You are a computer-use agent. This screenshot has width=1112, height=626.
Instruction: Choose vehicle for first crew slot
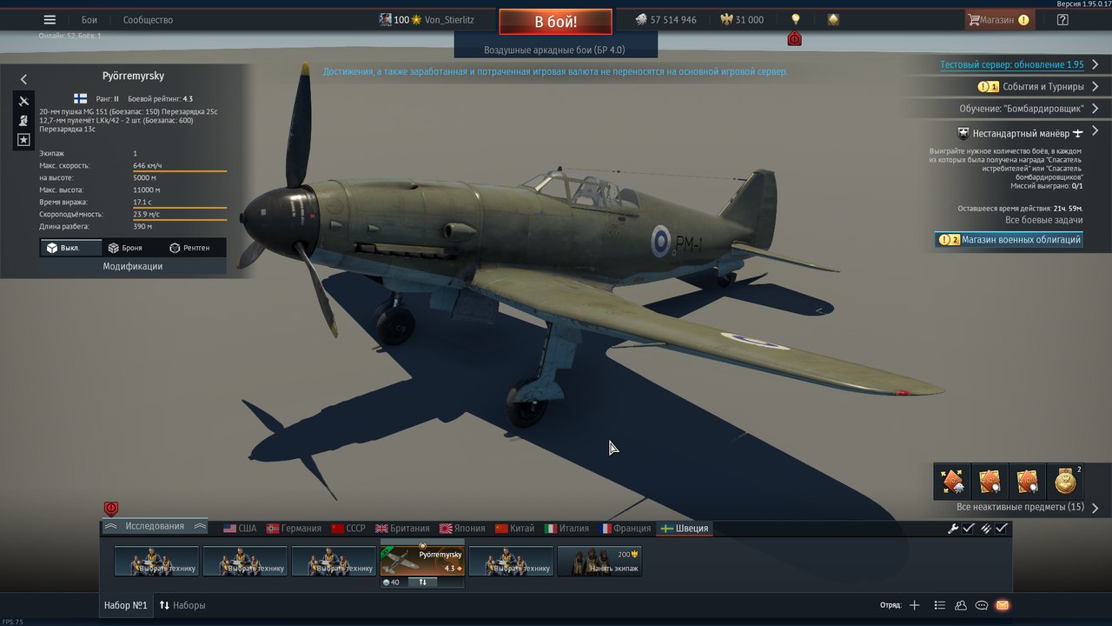(x=156, y=561)
